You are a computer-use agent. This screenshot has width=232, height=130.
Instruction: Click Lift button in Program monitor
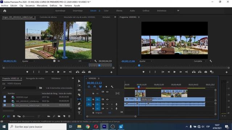[x=194, y=72]
